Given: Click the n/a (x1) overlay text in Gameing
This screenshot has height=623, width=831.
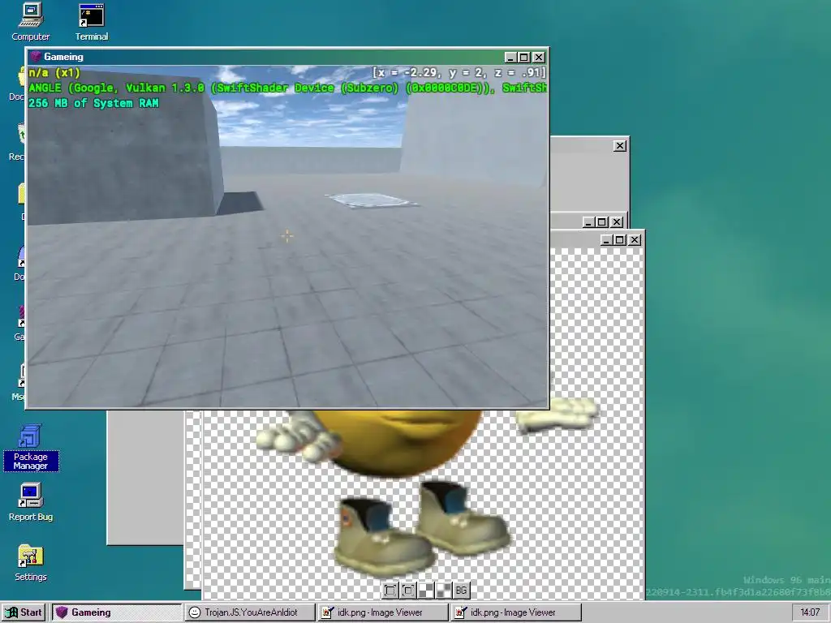Looking at the screenshot, I should point(54,72).
